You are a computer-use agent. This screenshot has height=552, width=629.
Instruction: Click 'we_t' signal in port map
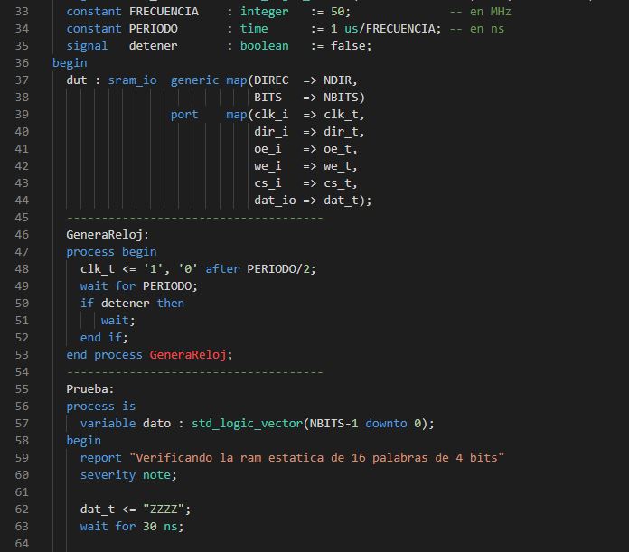(x=341, y=166)
